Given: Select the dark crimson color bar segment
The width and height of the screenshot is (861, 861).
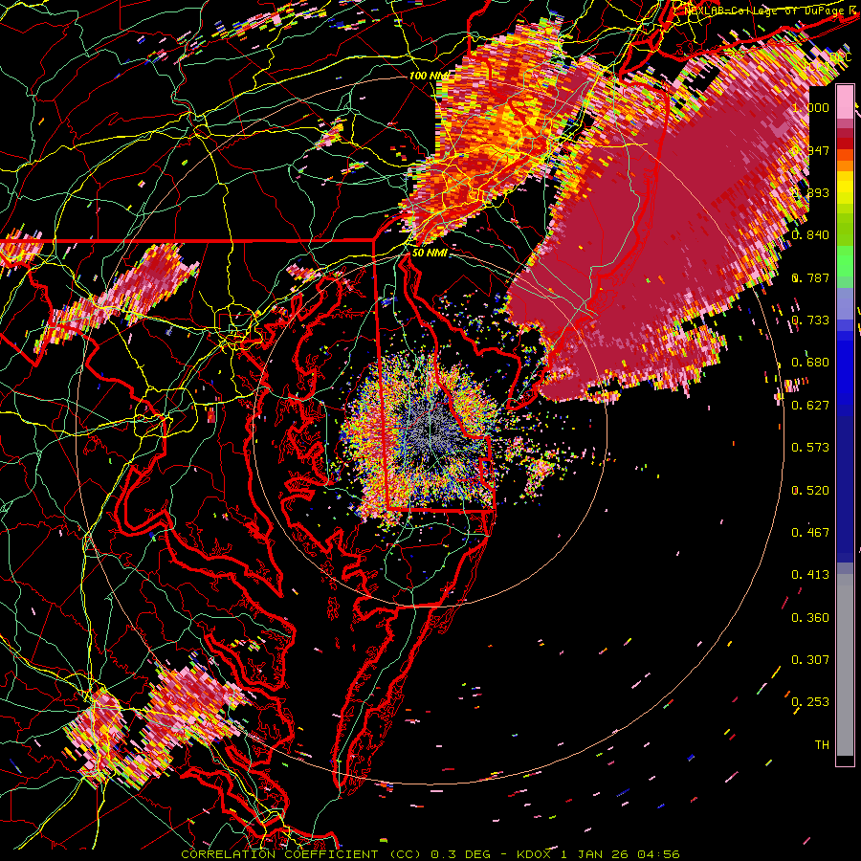Looking at the screenshot, I should point(845,133).
